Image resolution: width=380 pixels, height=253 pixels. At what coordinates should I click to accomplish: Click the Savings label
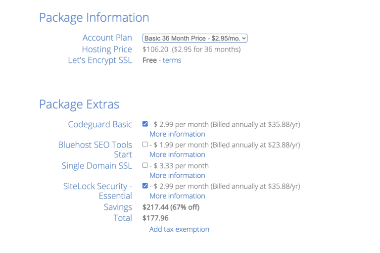coord(118,207)
